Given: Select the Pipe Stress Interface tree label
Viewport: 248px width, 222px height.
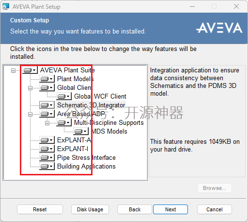Looking at the screenshot, I should 86,157.
